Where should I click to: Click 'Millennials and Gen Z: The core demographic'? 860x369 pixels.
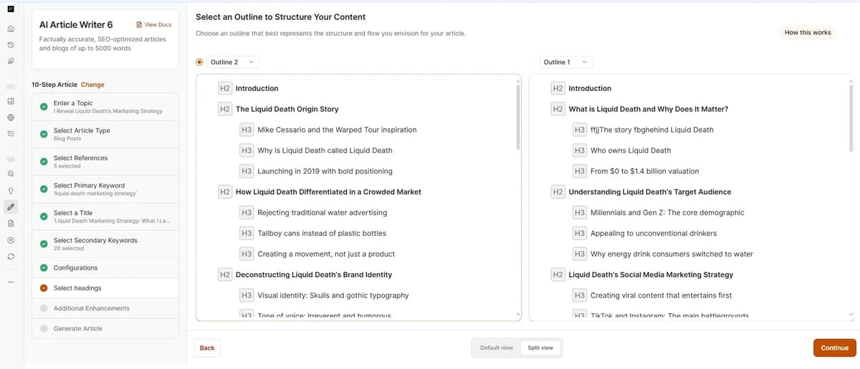(667, 213)
